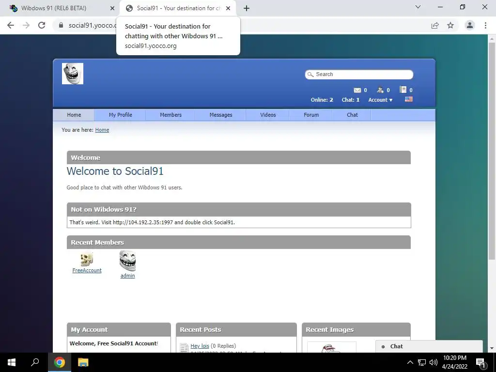The height and width of the screenshot is (372, 496).
Task: Go back with the browser back arrow
Action: (x=11, y=25)
